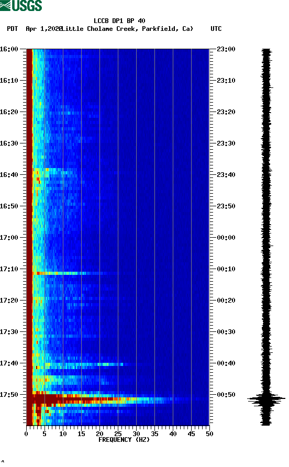The width and height of the screenshot is (289, 467).
Task: Click the 17:10 PDT time label
Action: 9,269
